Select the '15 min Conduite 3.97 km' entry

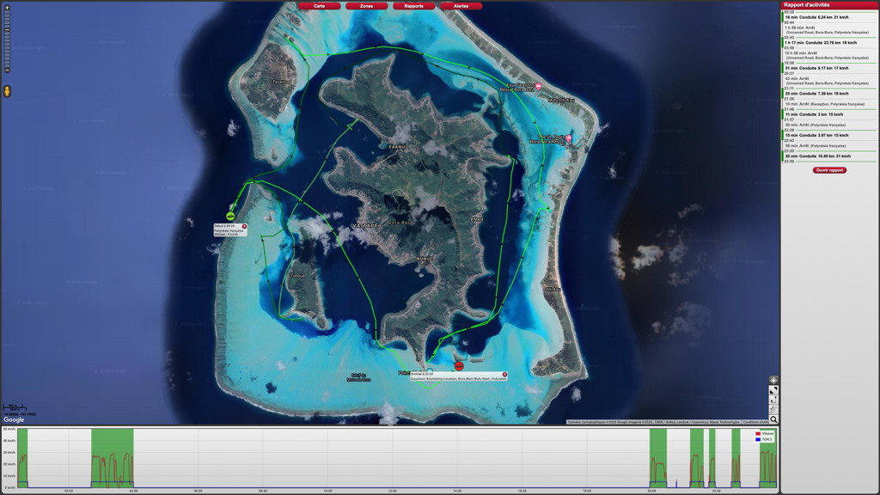point(829,135)
